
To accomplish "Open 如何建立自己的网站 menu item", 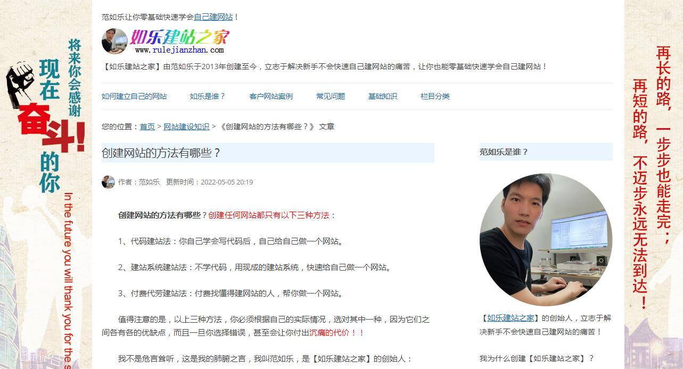I will (134, 96).
